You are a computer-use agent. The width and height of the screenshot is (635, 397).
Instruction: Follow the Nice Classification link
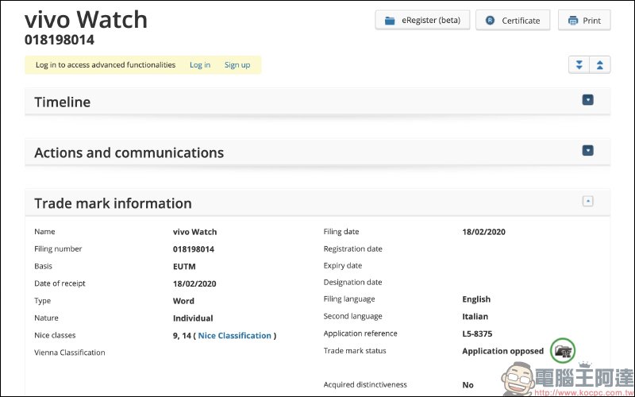pos(234,336)
